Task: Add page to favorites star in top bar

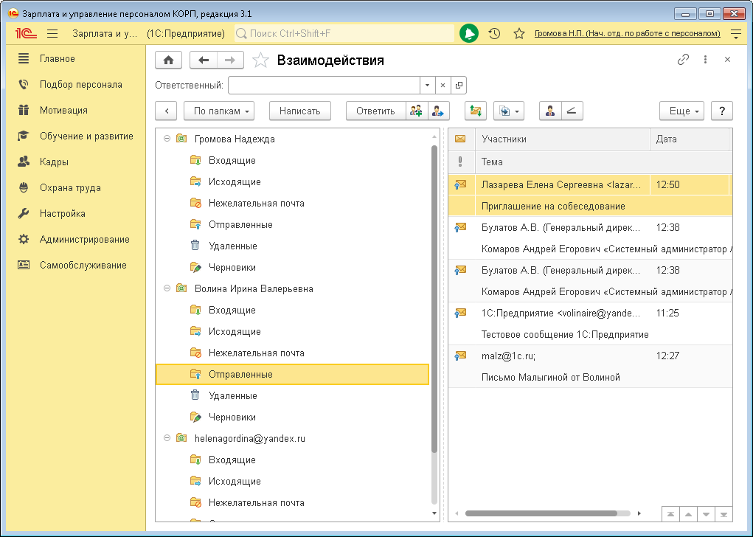Action: [x=518, y=33]
